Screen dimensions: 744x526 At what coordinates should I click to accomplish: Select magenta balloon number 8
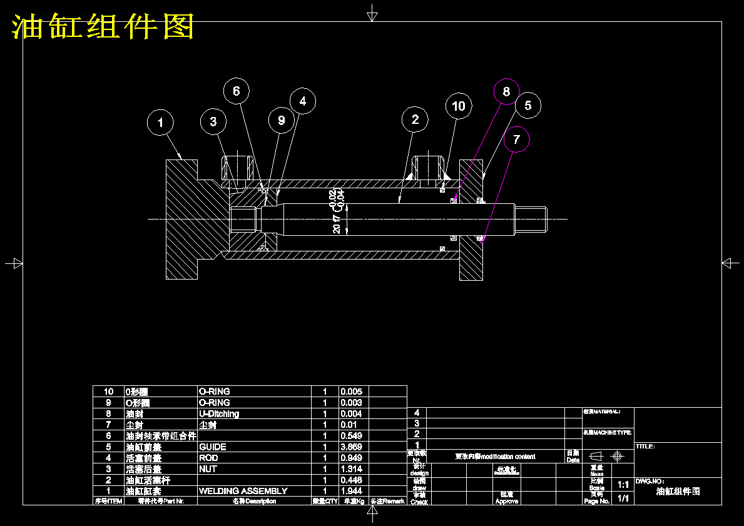[506, 91]
